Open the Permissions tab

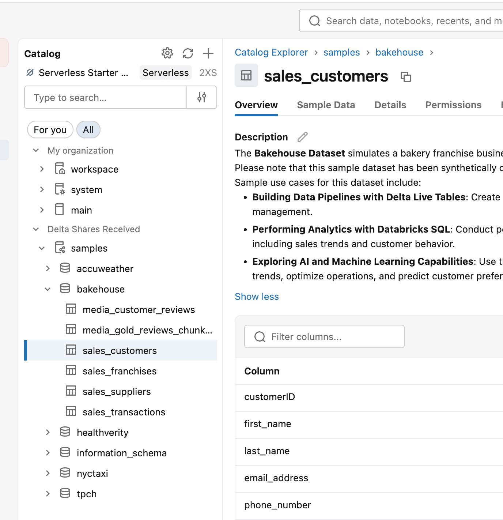tap(453, 105)
